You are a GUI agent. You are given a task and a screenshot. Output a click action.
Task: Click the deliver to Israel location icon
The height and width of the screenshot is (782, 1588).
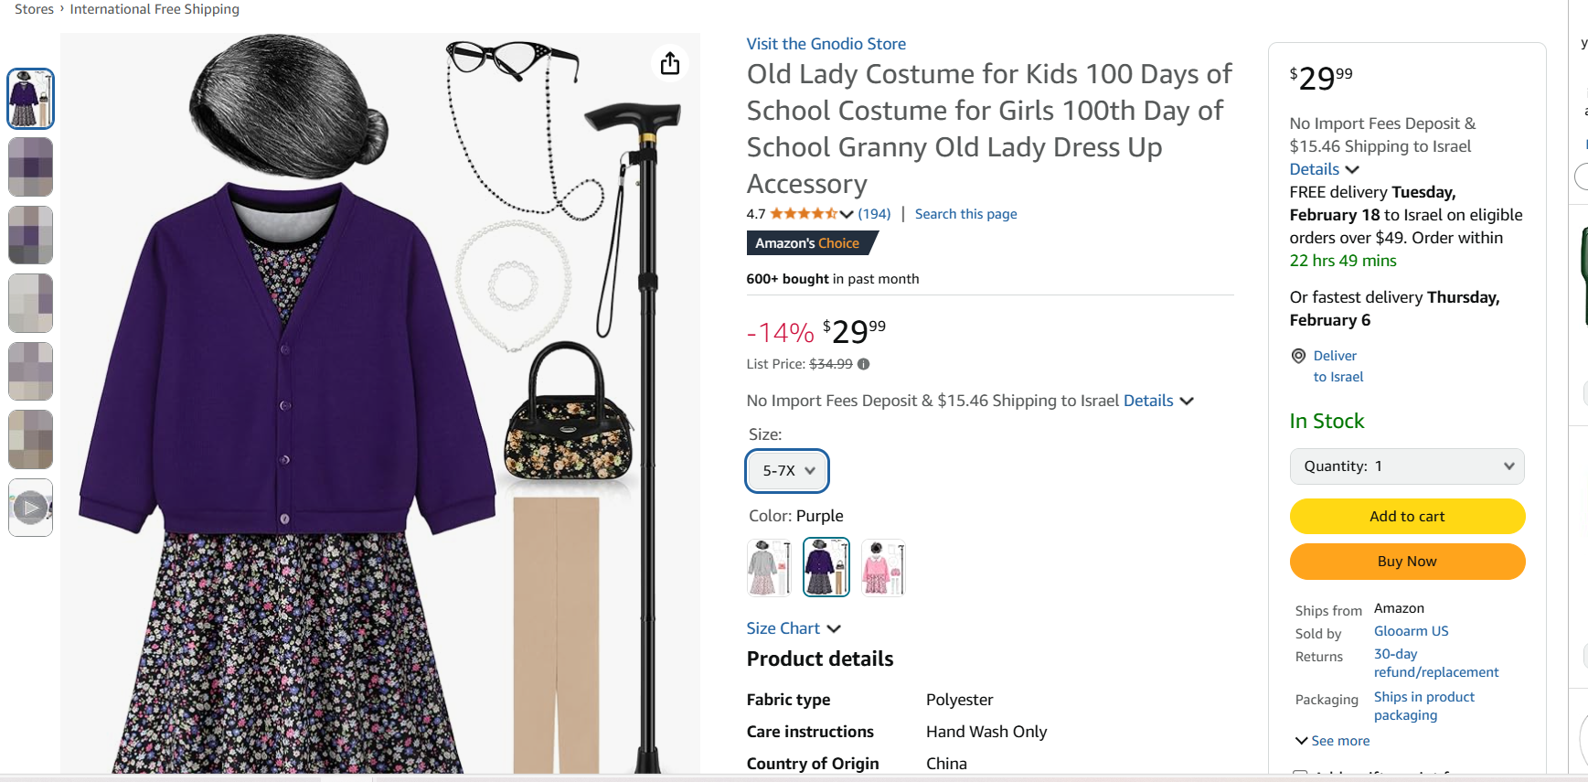(1298, 356)
